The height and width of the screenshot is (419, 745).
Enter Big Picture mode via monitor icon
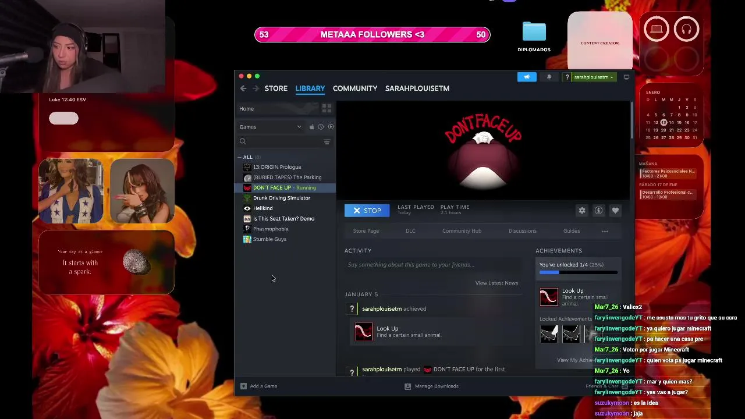(x=626, y=77)
